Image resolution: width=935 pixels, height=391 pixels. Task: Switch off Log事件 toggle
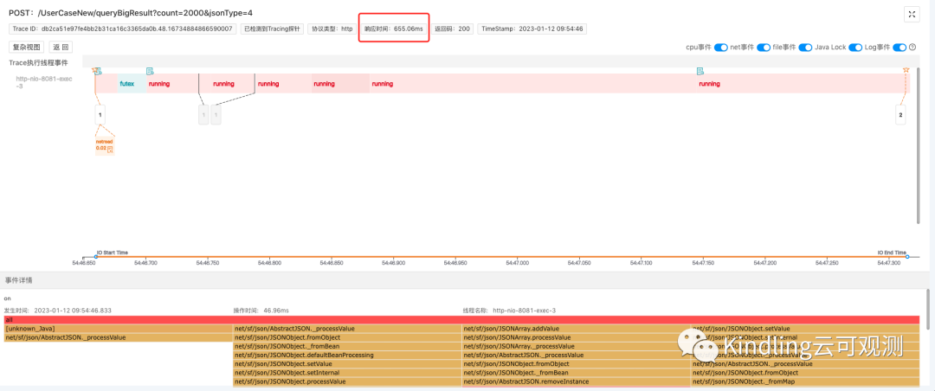click(900, 47)
